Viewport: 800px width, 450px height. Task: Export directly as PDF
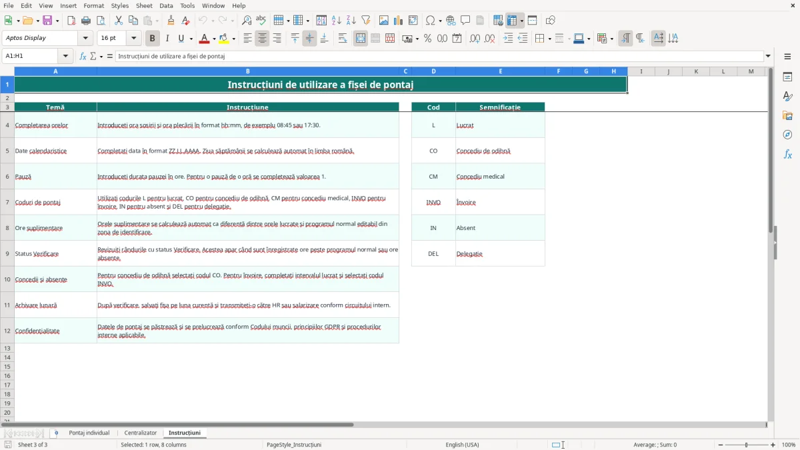tap(71, 21)
